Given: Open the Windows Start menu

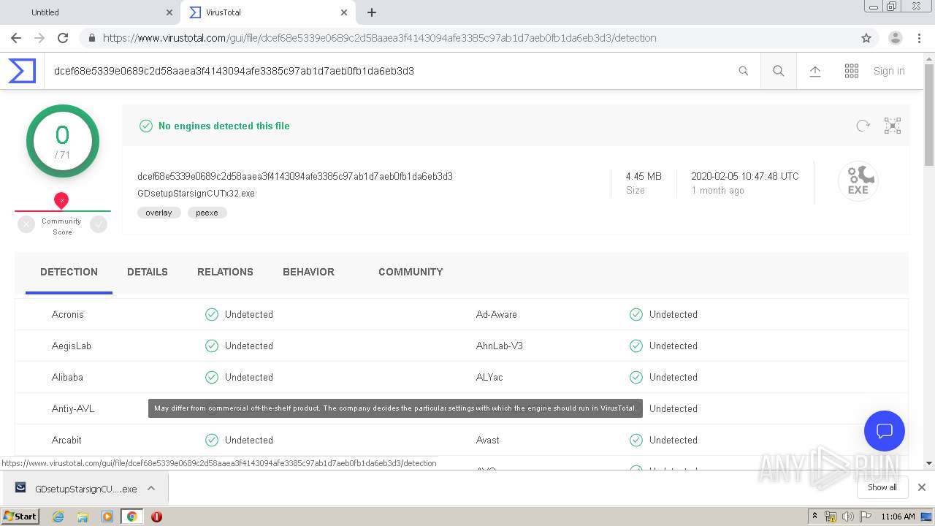Looking at the screenshot, I should [x=20, y=516].
